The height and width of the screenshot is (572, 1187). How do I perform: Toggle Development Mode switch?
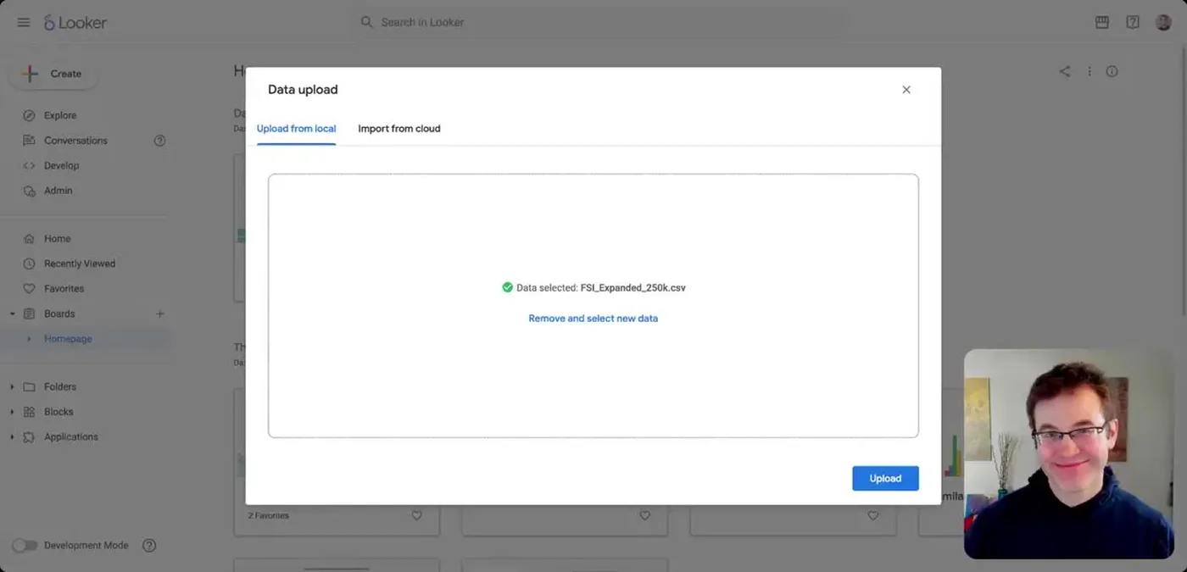(25, 545)
